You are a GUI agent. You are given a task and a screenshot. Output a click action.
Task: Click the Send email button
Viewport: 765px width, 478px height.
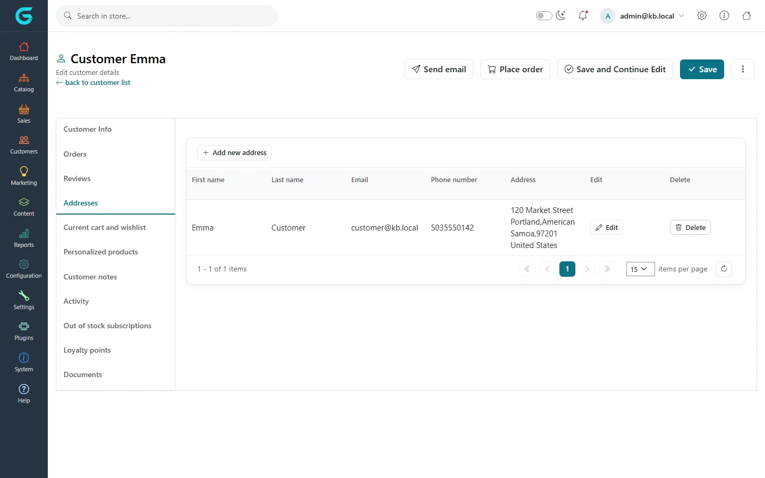(x=439, y=69)
